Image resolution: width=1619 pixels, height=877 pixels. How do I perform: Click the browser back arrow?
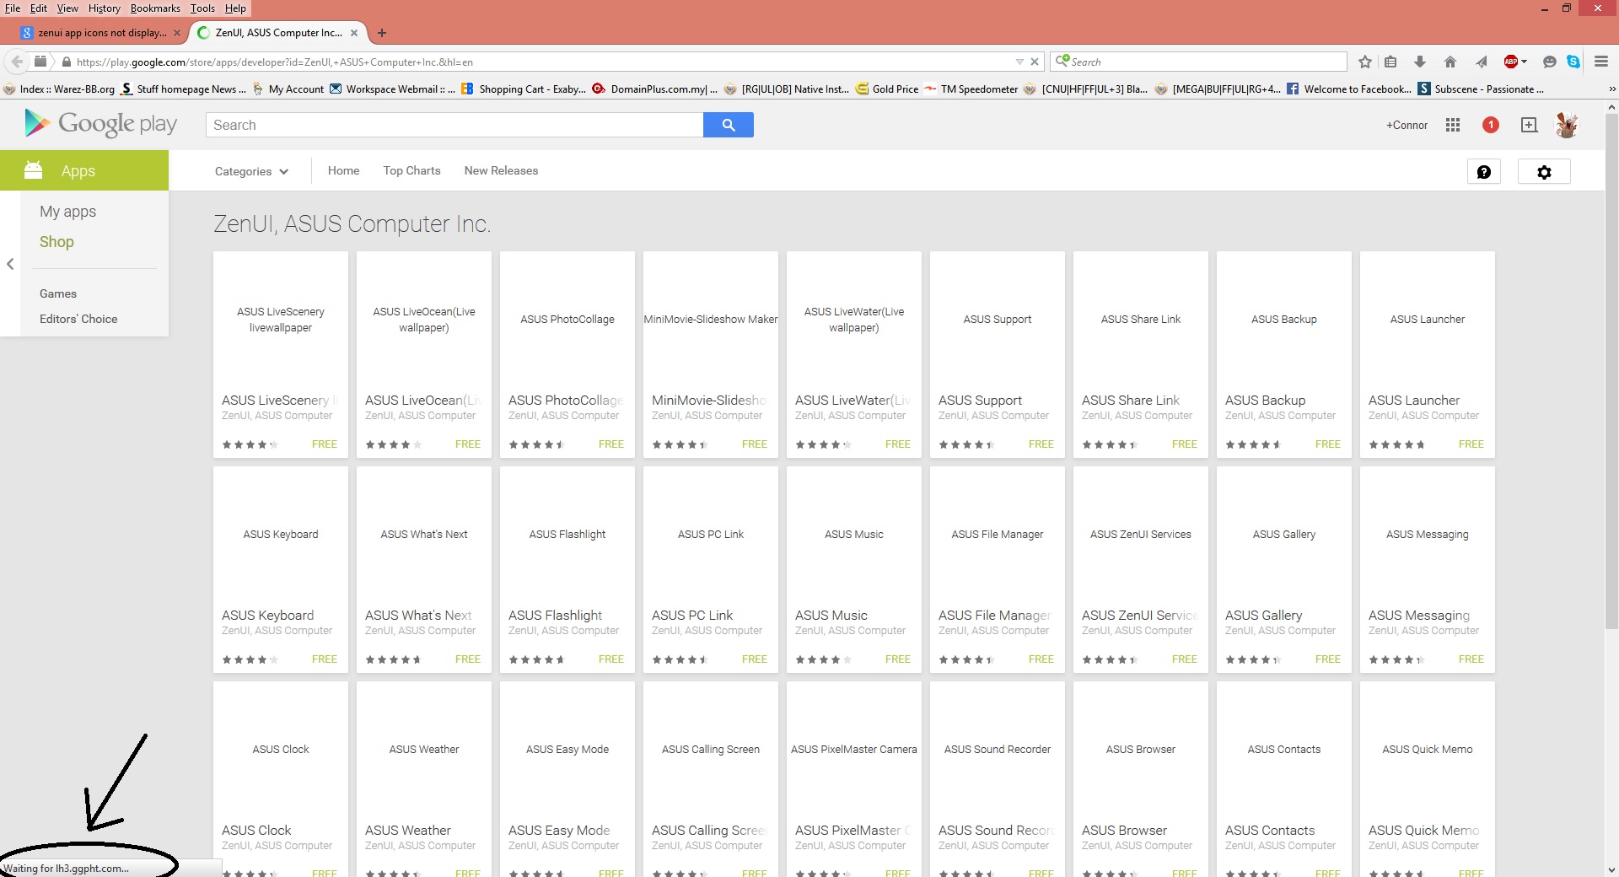(x=17, y=62)
